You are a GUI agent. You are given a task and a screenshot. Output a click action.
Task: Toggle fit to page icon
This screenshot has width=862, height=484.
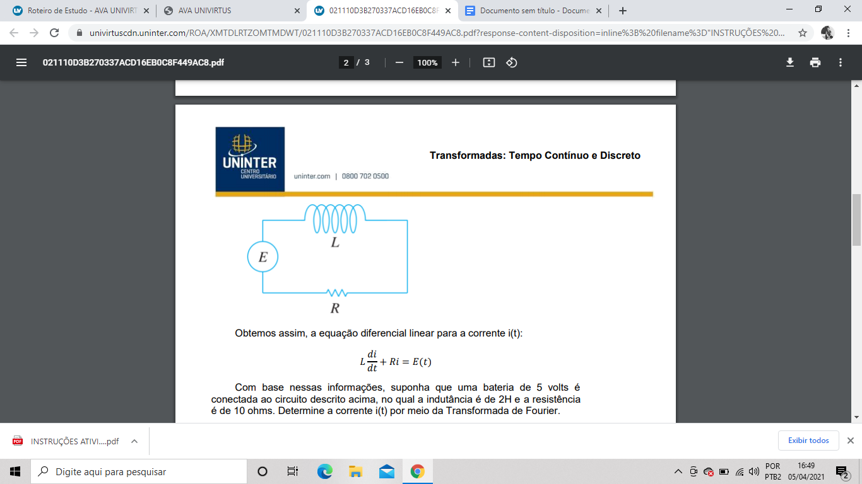pyautogui.click(x=488, y=62)
